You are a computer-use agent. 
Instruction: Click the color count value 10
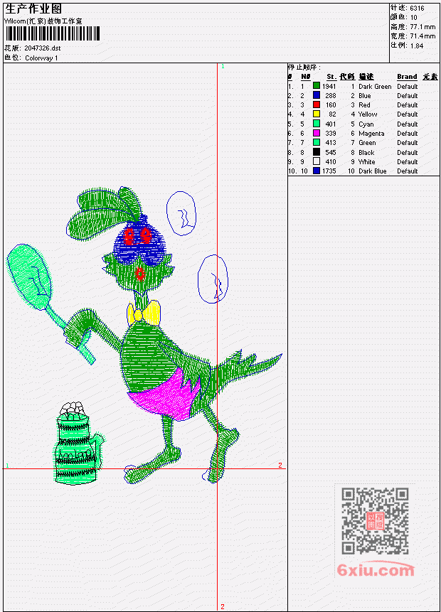414,18
